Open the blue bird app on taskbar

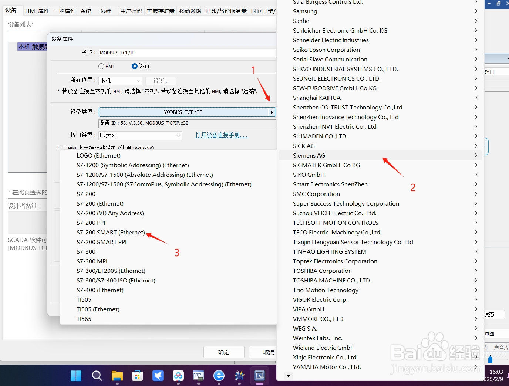pyautogui.click(x=158, y=376)
